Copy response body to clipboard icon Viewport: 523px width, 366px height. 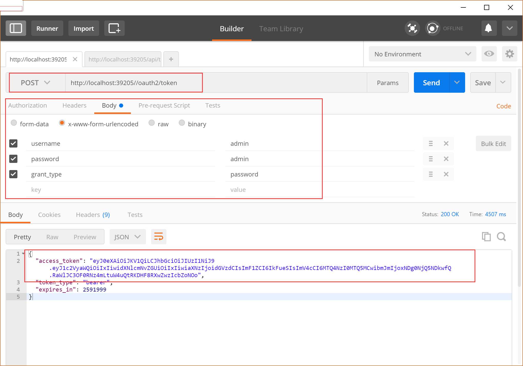coord(486,237)
